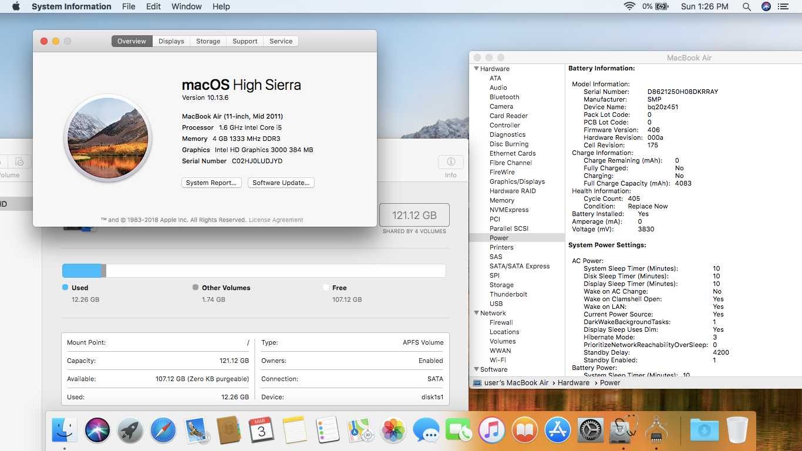This screenshot has height=451, width=802.
Task: Select Thunderbolt in the Hardware list
Action: pyautogui.click(x=508, y=294)
